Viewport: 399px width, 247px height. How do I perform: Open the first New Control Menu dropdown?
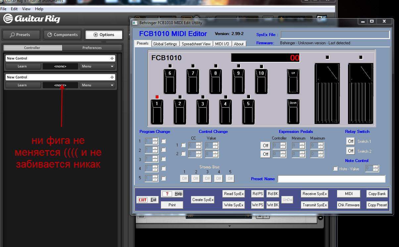[x=97, y=66]
